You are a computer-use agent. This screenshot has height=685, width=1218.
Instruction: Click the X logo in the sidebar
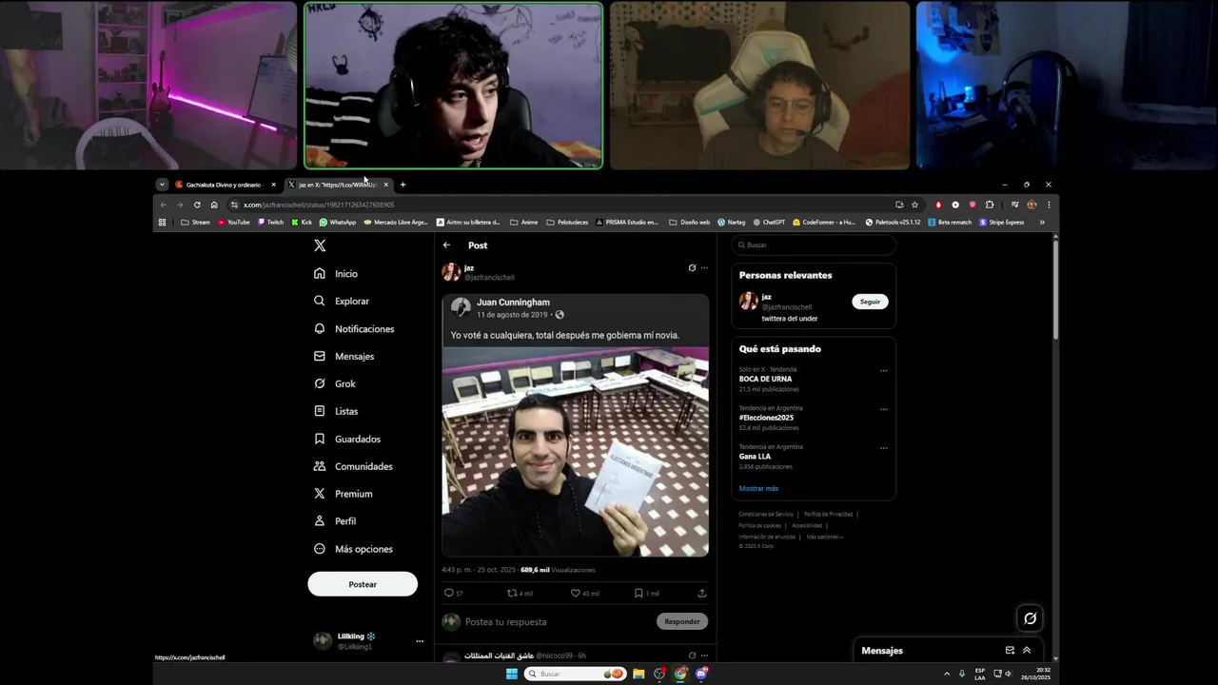point(320,245)
